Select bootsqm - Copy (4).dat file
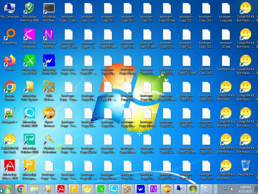 (x=108, y=170)
